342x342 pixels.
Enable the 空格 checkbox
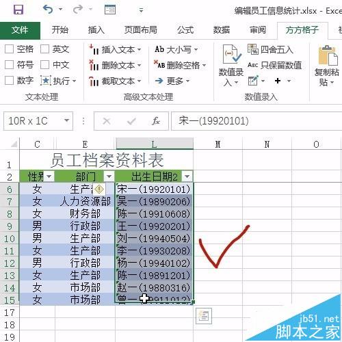pyautogui.click(x=9, y=49)
